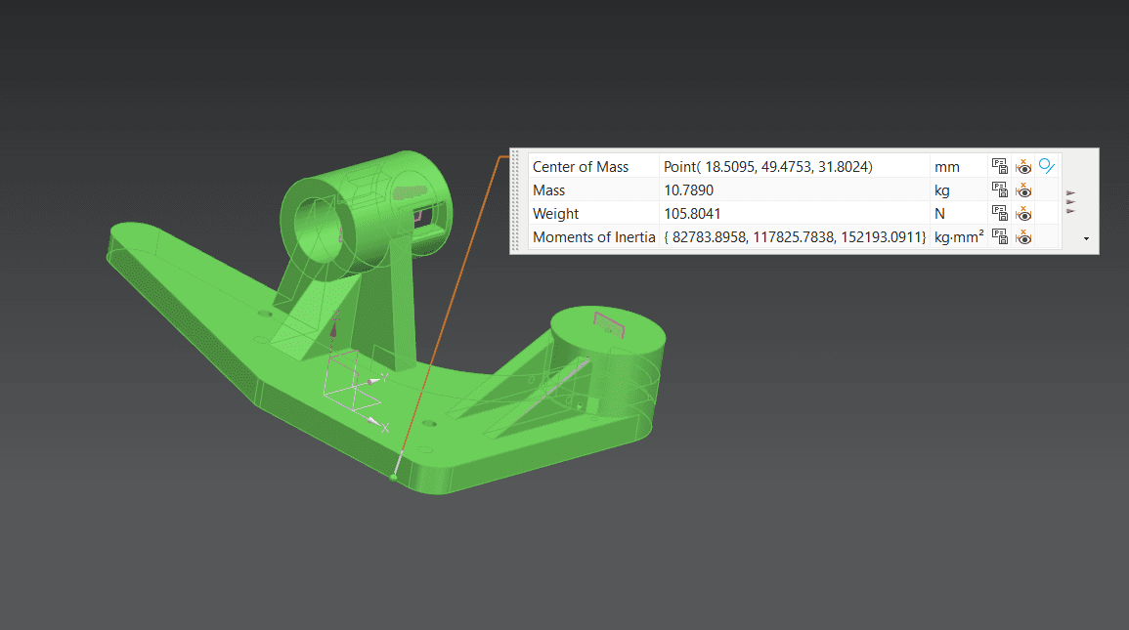
Task: Save the Moments of Inertia as parameter
Action: coord(999,236)
